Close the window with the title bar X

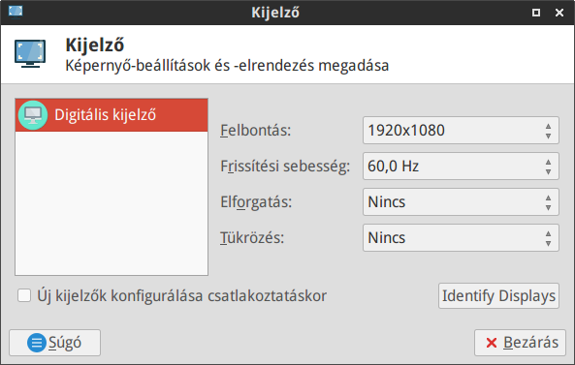tap(559, 13)
